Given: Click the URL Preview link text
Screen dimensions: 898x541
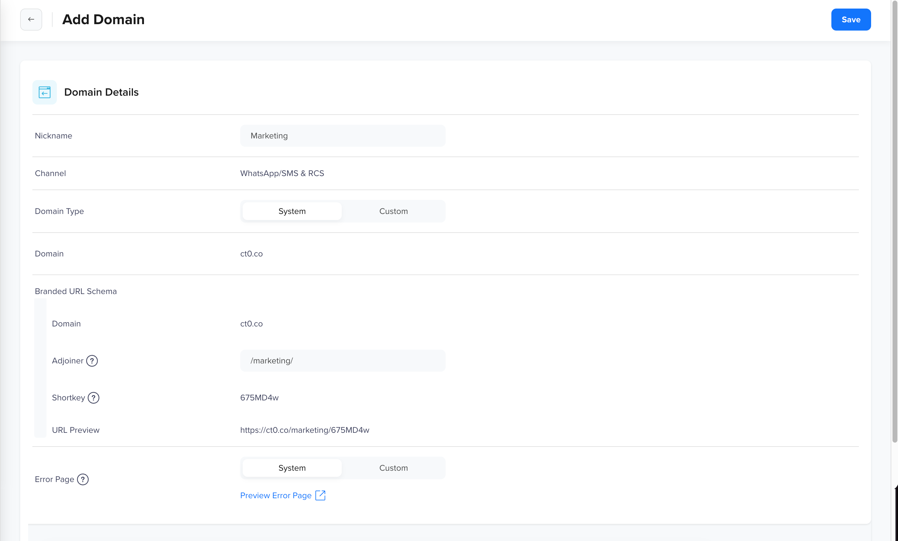Looking at the screenshot, I should coord(304,430).
